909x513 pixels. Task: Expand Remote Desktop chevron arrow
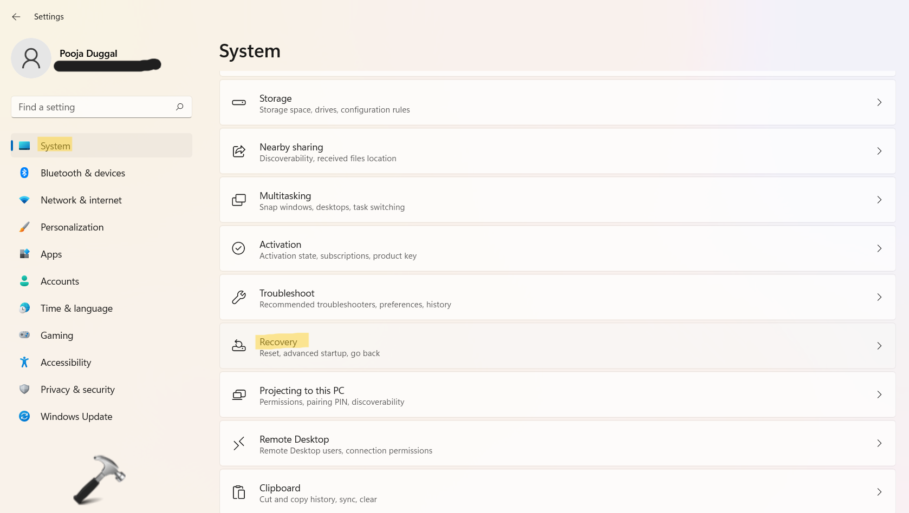(x=879, y=443)
